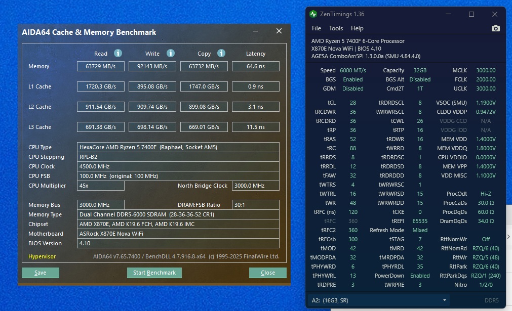Viewport: 512px width, 311px height.
Task: Click the CPU FSB field 100.0 MHz
Action: (x=178, y=176)
